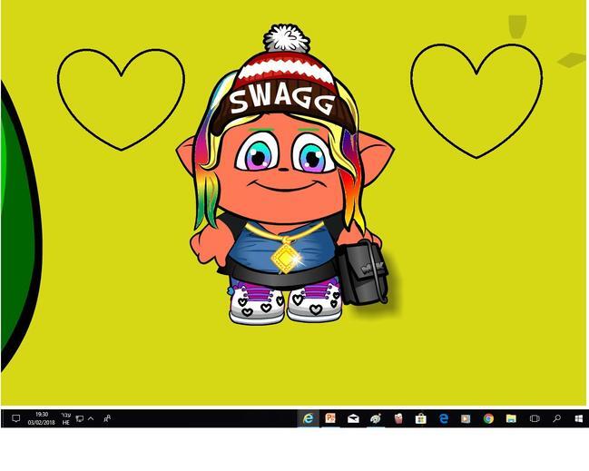Switch the HE input language indicator
The width and height of the screenshot is (589, 471).
tap(65, 418)
